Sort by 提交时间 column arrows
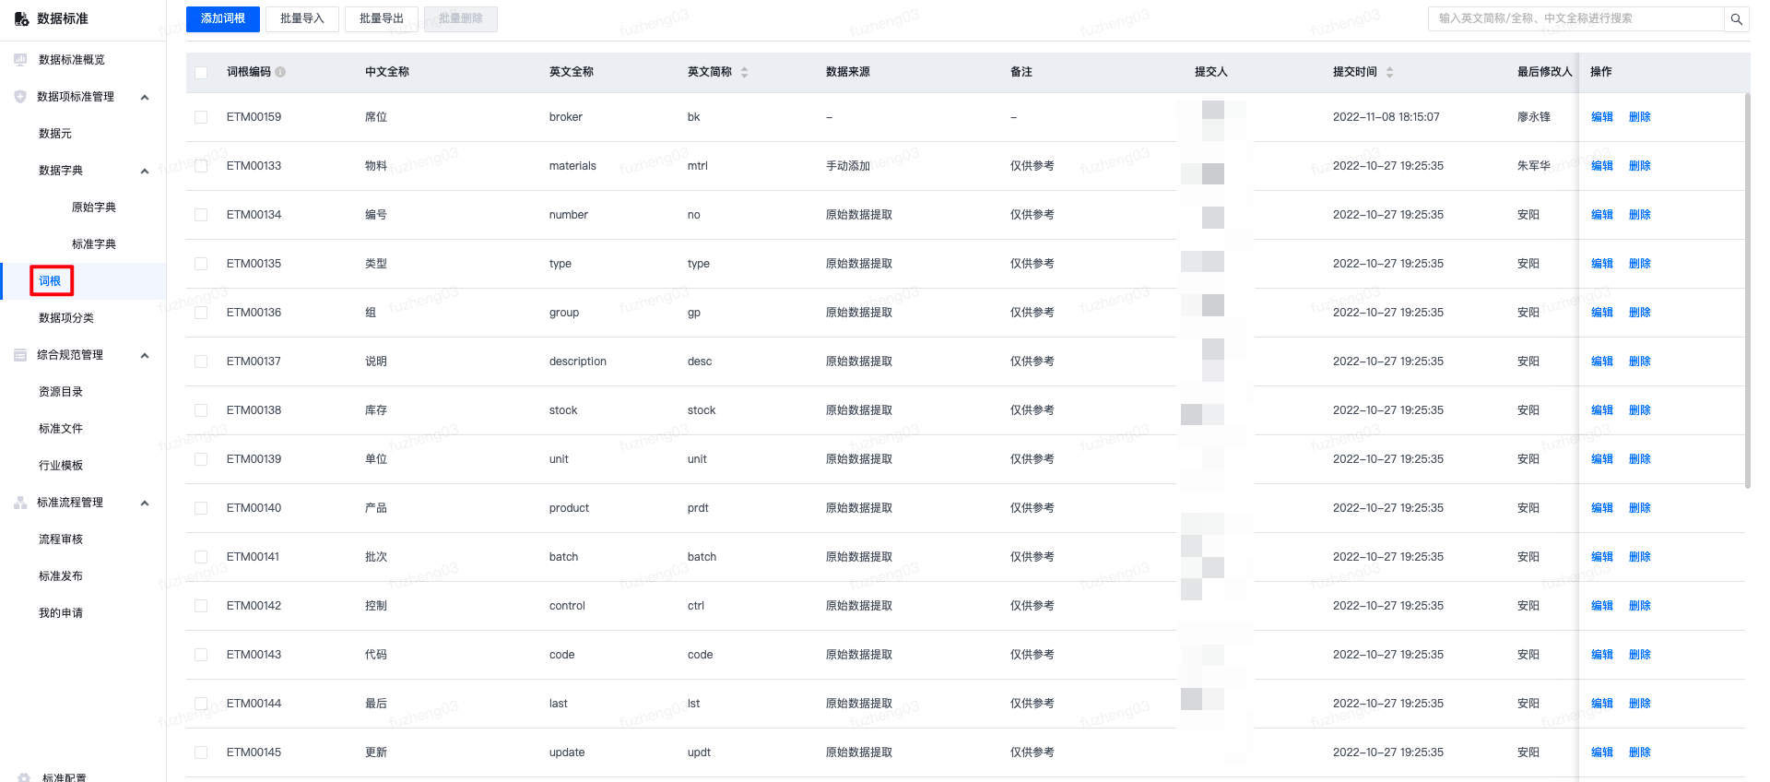The width and height of the screenshot is (1770, 782). click(x=1389, y=72)
